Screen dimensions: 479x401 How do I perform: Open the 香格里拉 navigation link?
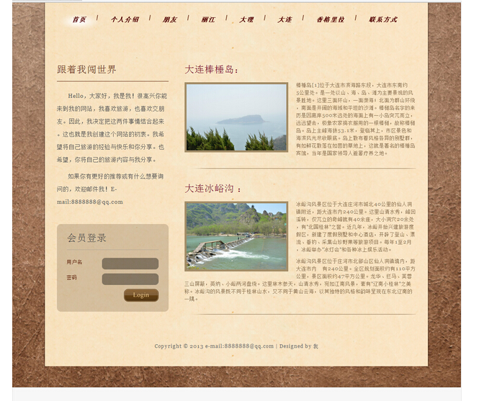tap(331, 19)
